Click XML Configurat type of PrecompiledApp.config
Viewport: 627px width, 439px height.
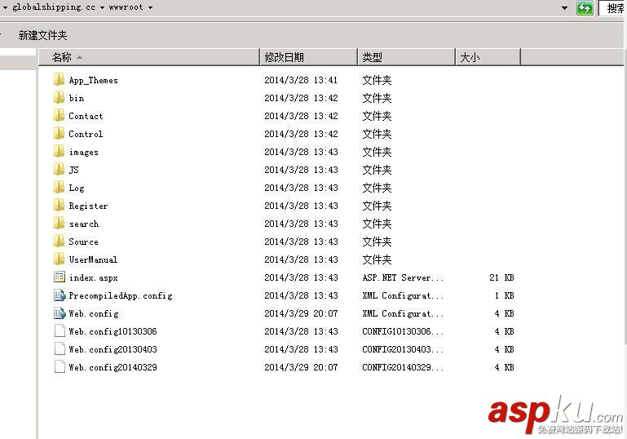[403, 295]
